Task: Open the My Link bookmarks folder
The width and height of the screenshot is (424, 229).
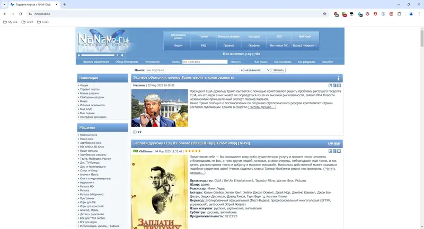Action: (10, 22)
